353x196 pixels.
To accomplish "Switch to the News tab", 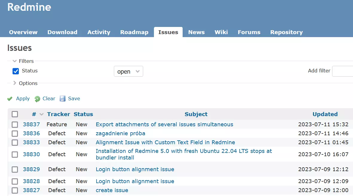I will (x=196, y=32).
